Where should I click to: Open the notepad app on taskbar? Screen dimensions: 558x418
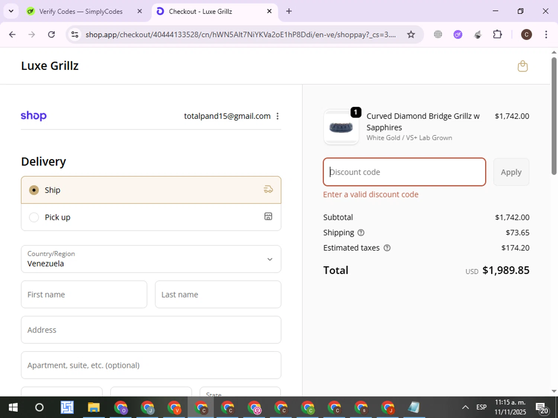pyautogui.click(x=414, y=408)
